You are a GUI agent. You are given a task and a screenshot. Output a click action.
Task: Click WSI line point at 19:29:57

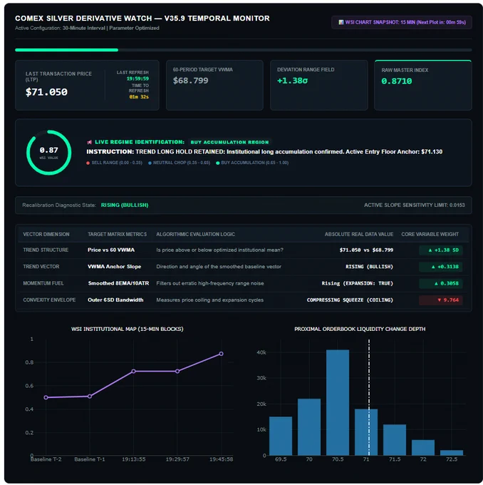177,371
